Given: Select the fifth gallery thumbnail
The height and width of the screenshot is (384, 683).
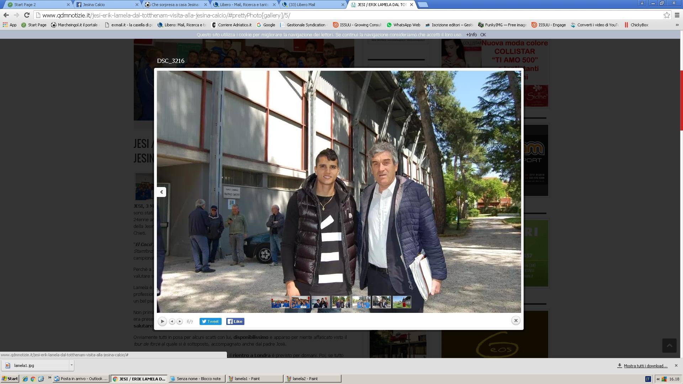Looking at the screenshot, I should click(361, 302).
